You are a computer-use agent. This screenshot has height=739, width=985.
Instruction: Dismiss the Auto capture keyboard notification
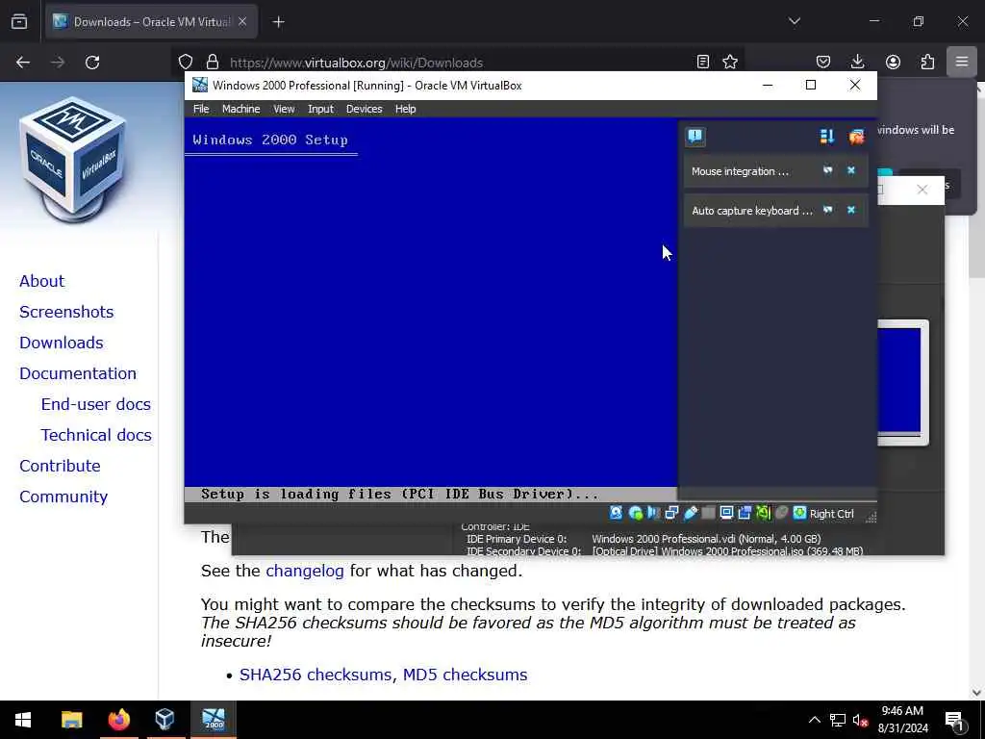(x=851, y=210)
